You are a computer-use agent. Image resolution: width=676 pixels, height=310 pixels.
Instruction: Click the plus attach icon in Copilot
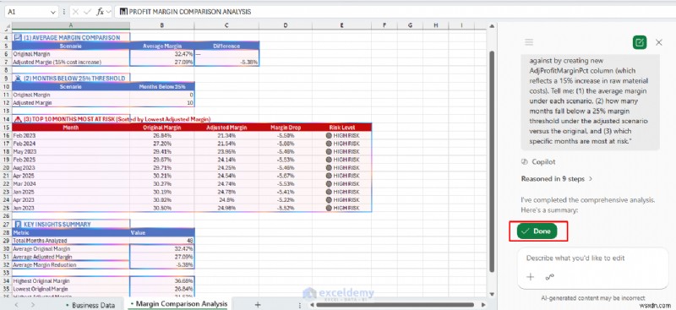(531, 277)
